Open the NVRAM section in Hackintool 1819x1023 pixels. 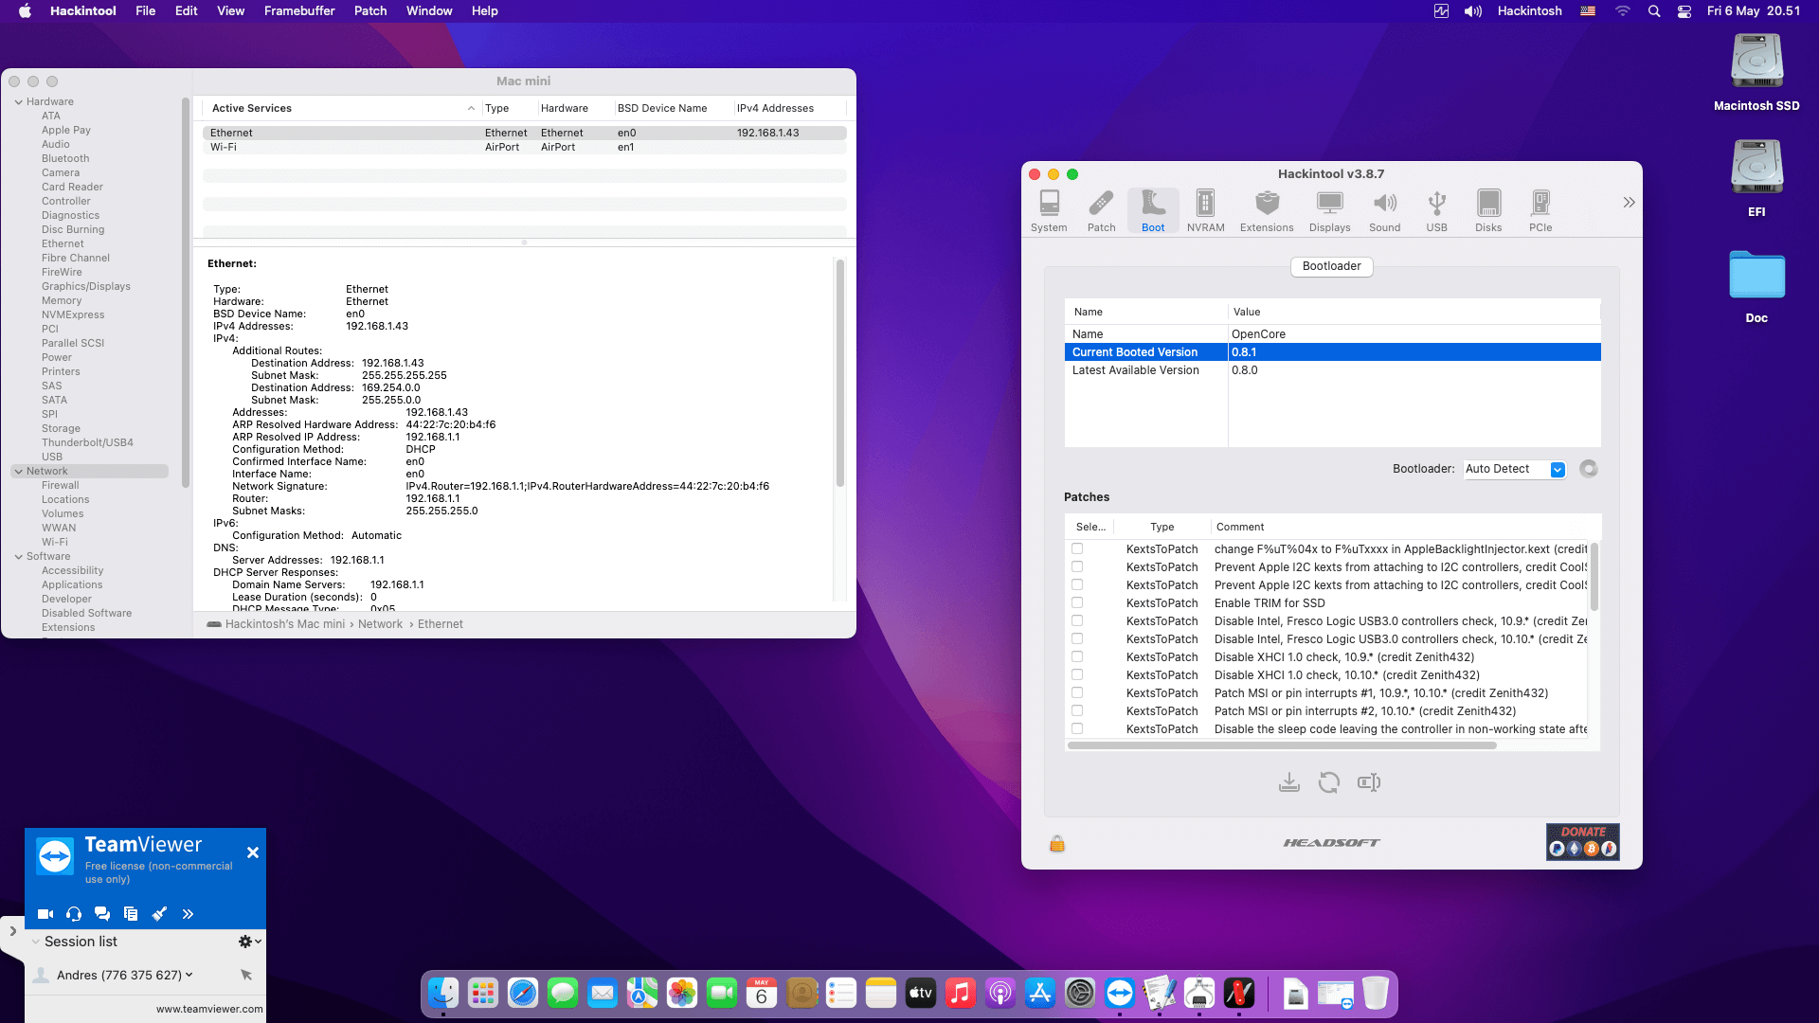tap(1205, 208)
